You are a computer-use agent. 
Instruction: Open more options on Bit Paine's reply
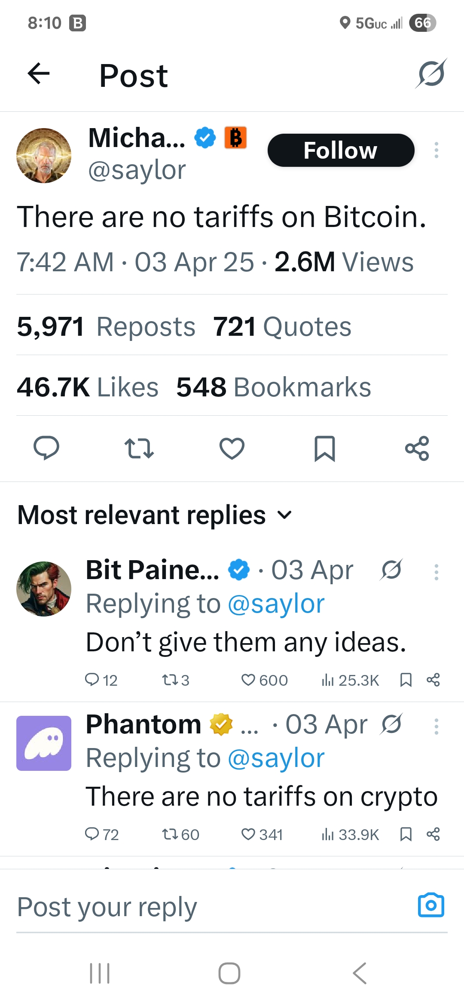pyautogui.click(x=437, y=572)
